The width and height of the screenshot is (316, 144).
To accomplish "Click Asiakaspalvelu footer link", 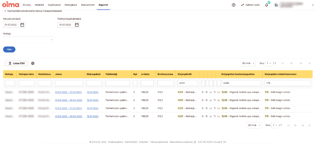I will click(115, 142).
